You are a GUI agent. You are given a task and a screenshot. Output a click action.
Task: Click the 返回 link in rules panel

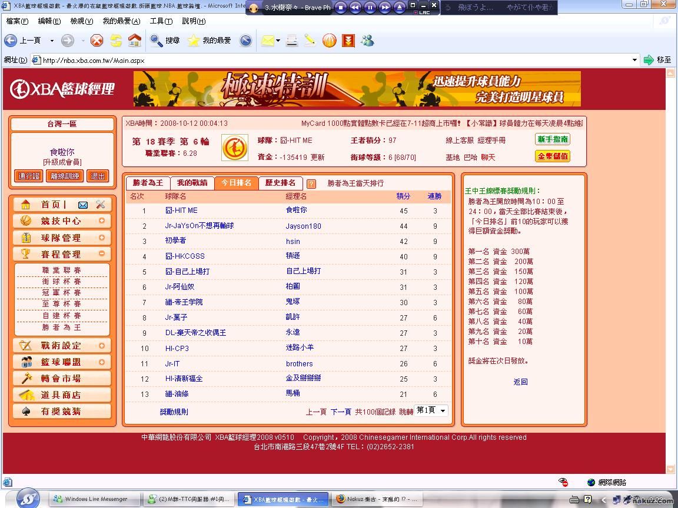click(x=521, y=382)
